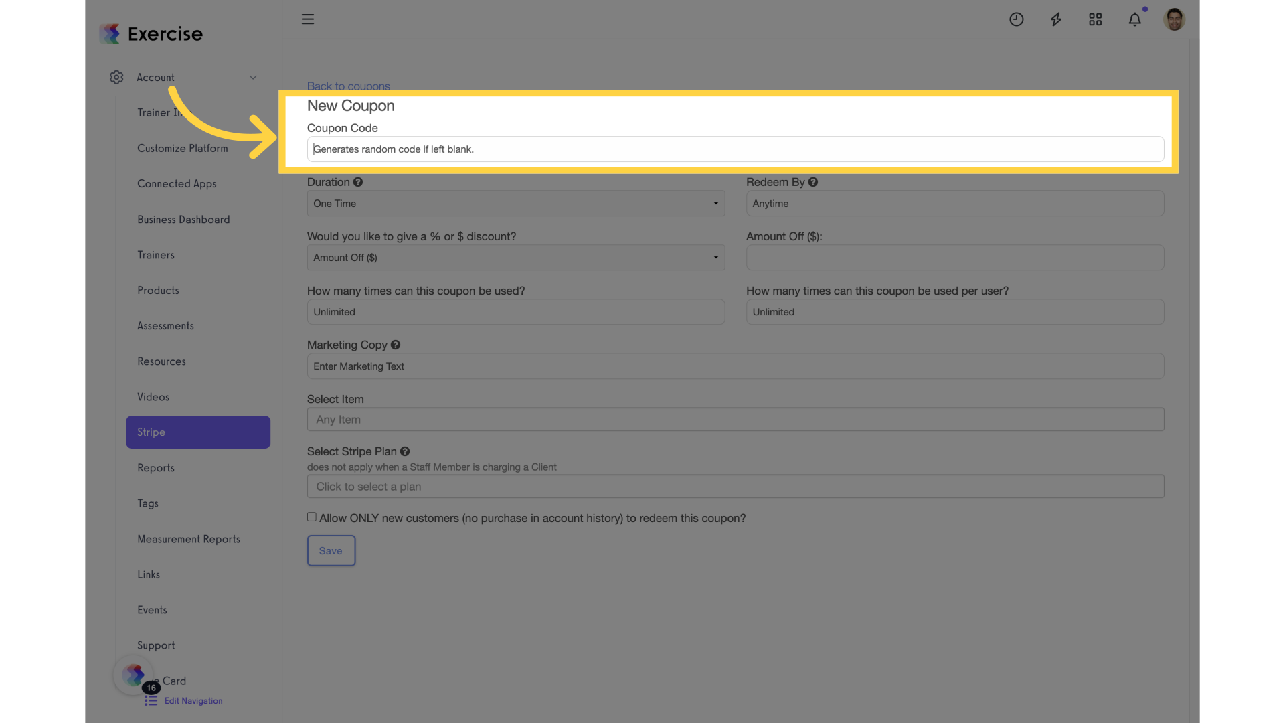This screenshot has height=723, width=1285.
Task: Open the Tags menu item
Action: tap(148, 503)
